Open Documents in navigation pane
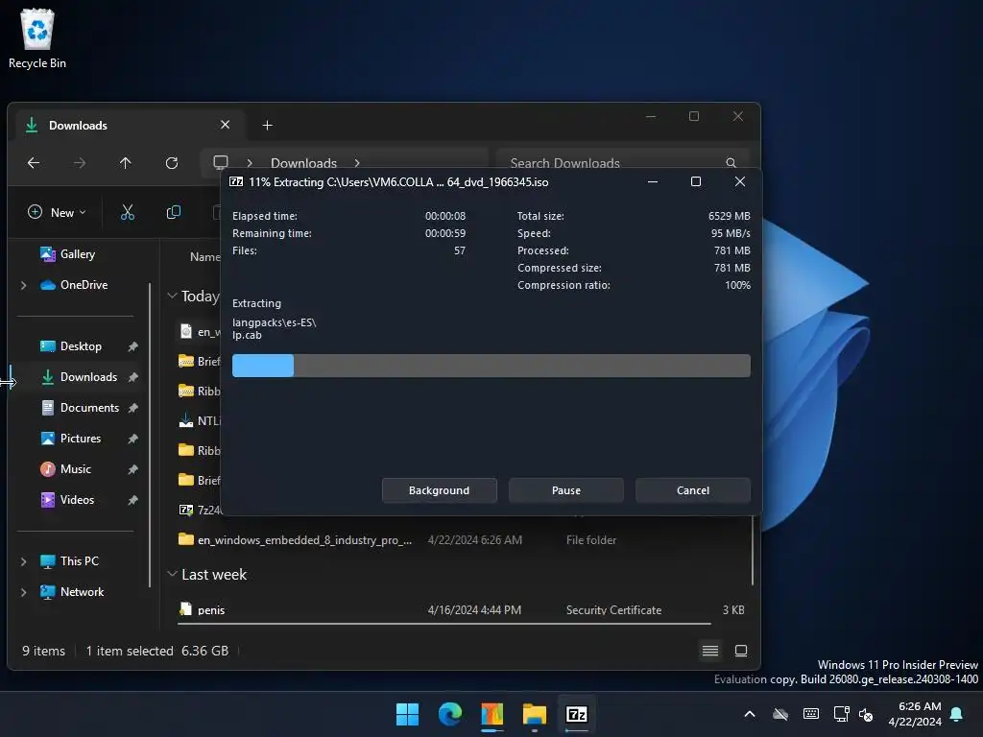This screenshot has height=737, width=983. click(x=89, y=407)
